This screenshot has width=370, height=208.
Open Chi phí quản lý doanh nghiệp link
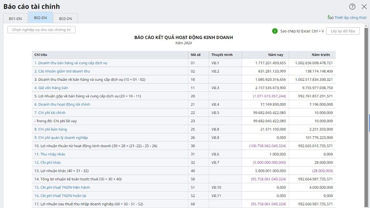pyautogui.click(x=61, y=137)
